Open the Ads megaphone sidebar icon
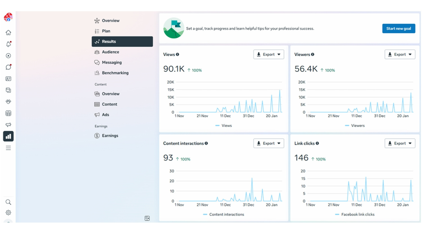Viewport: 424px width, 238px height. click(8, 125)
